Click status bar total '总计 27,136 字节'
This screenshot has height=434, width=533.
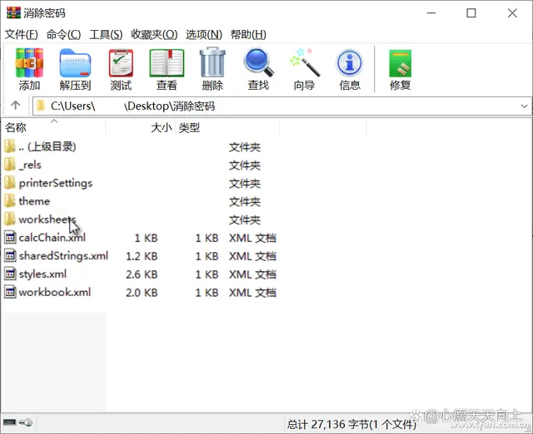pyautogui.click(x=351, y=424)
